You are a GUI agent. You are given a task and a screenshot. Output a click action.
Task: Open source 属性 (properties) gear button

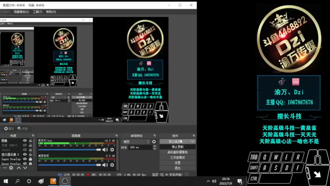(x=9, y=129)
